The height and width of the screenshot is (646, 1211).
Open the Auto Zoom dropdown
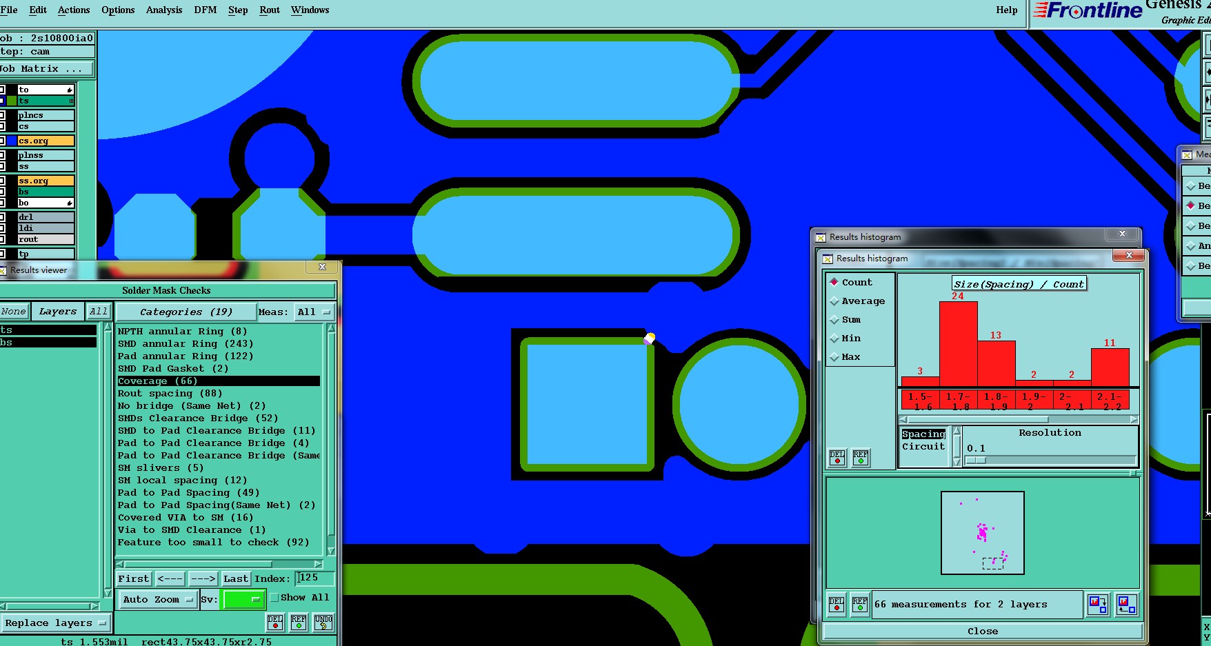click(x=158, y=599)
